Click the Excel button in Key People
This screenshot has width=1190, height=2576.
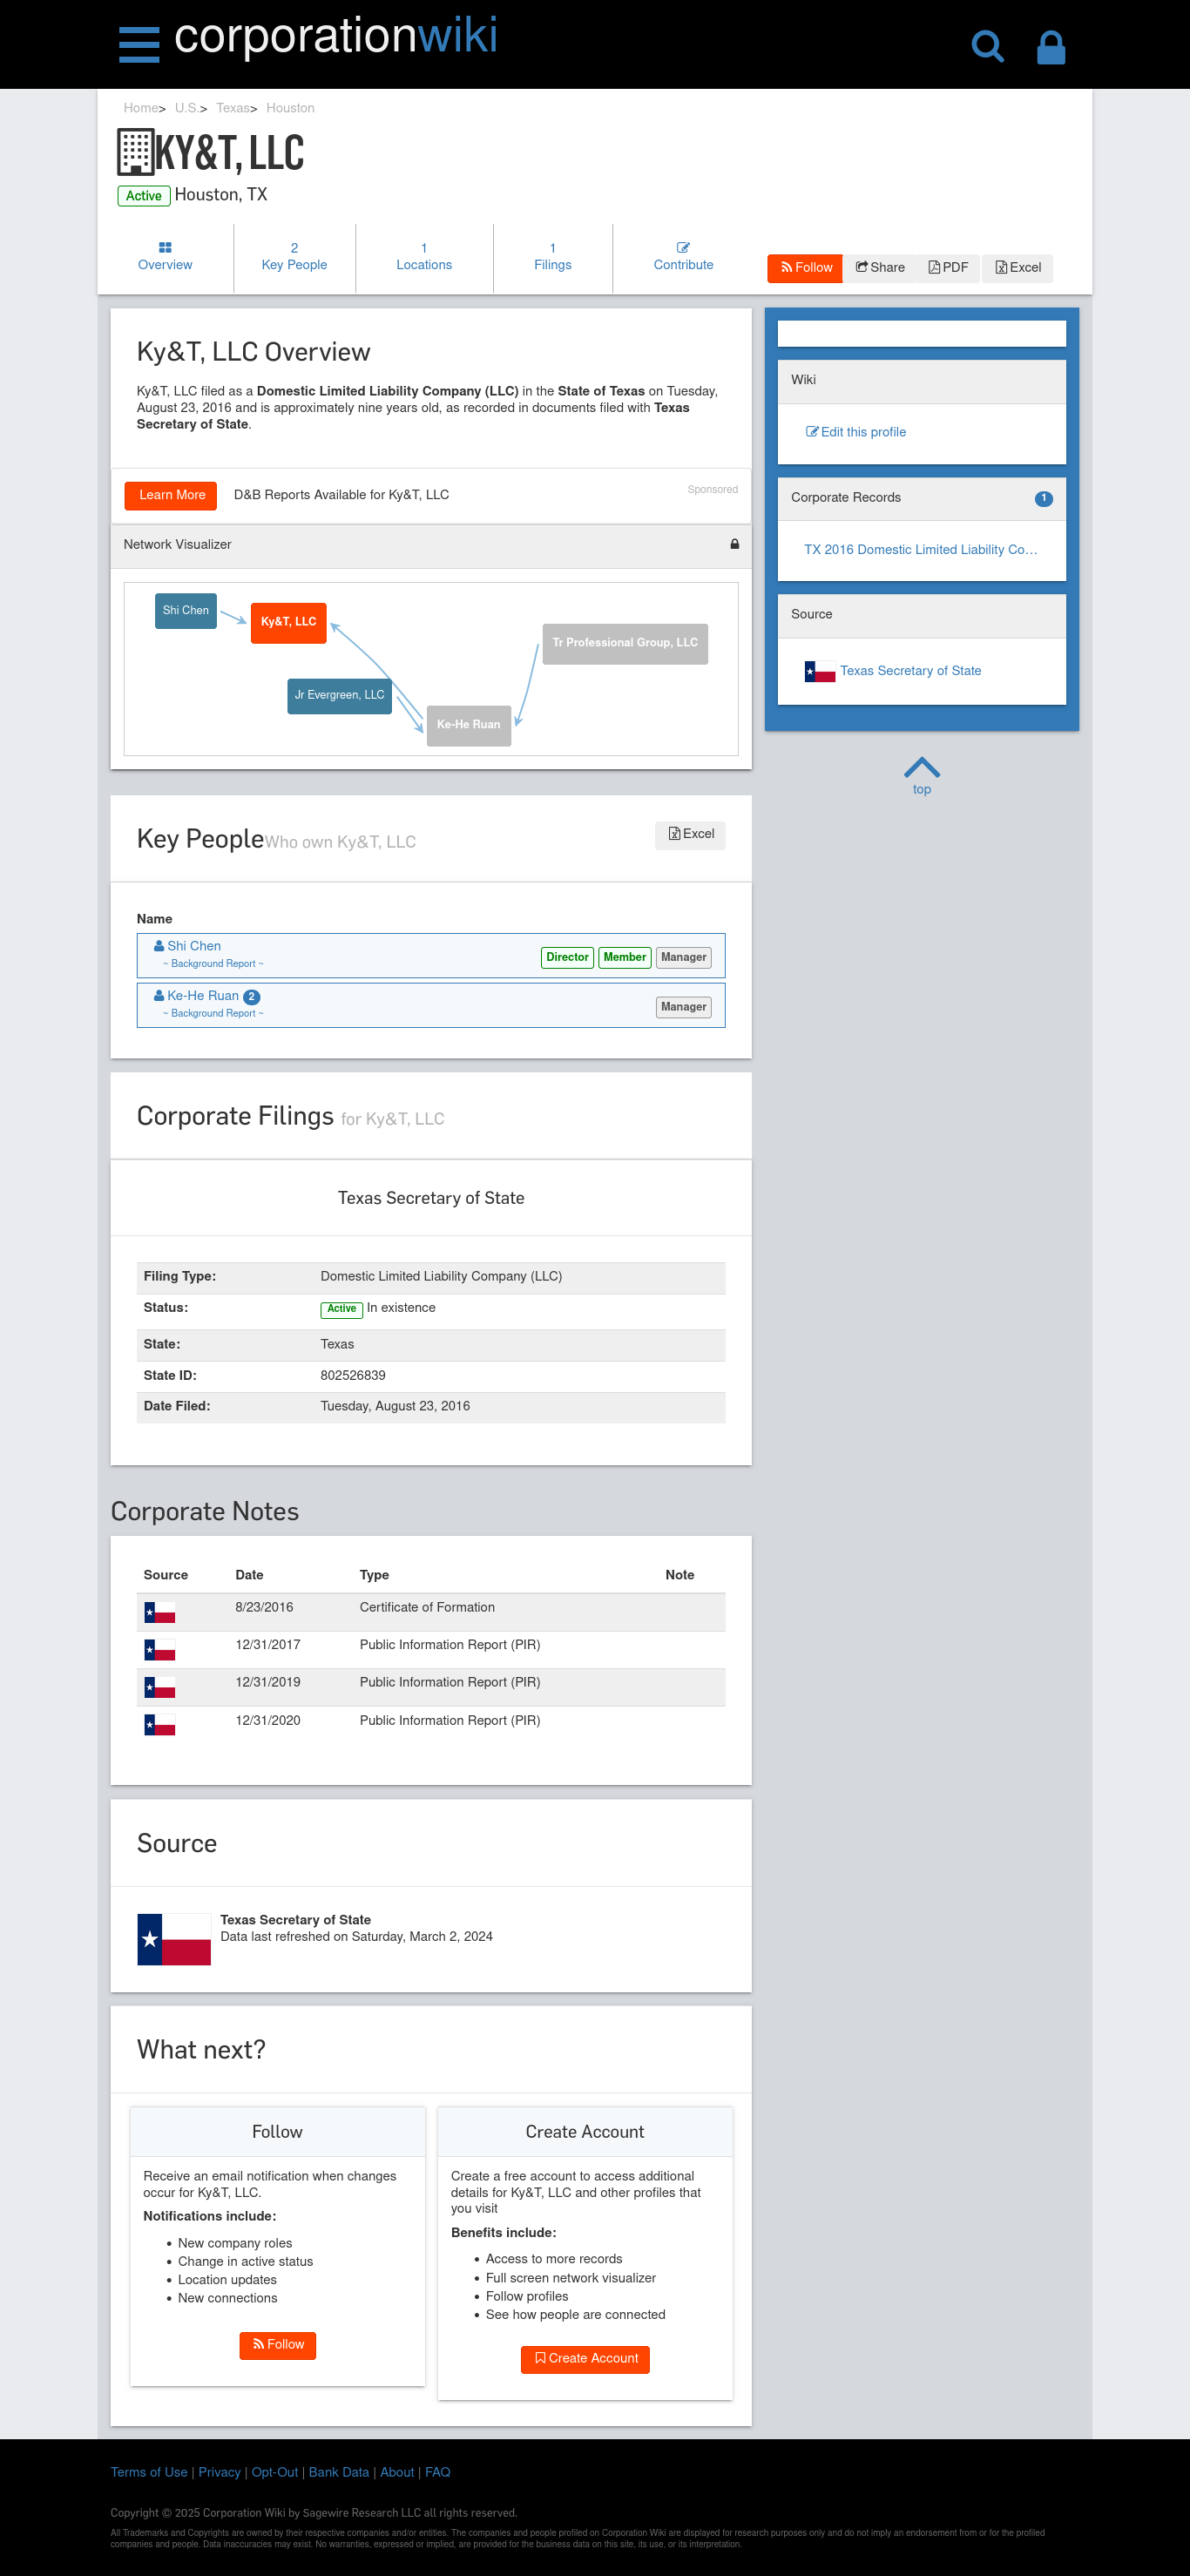[x=690, y=835]
